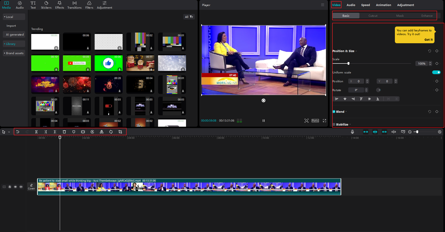The image size is (445, 232).
Task: Open the All filter dropdown
Action: 189,17
